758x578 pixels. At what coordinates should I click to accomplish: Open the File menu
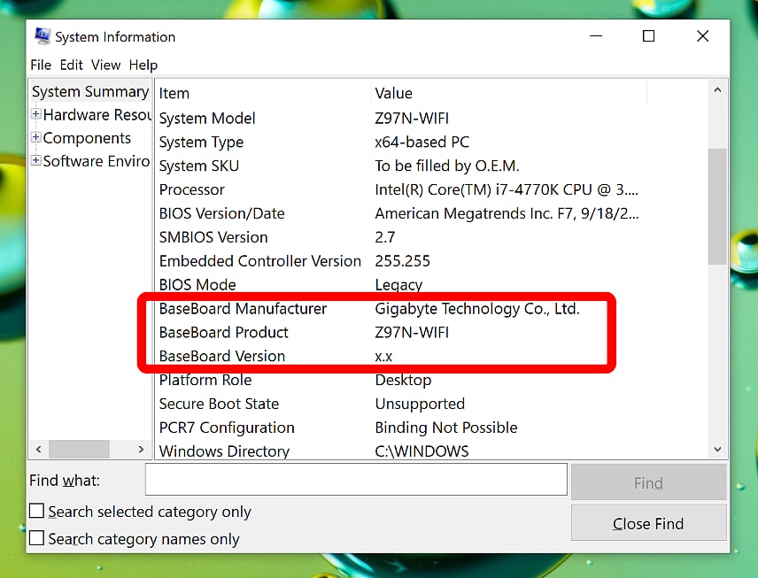40,65
